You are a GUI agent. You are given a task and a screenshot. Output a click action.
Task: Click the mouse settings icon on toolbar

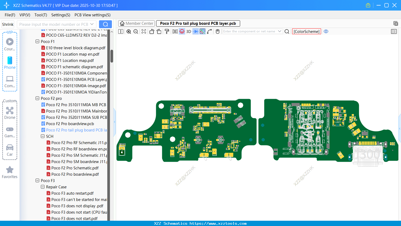(217, 31)
